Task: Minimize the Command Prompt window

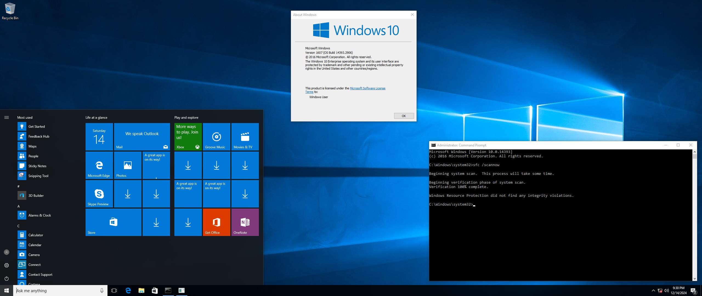Action: [x=666, y=145]
